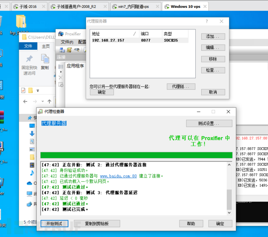Click the proxy checker title bar icon
This screenshot has width=268, height=237.
click(40, 112)
